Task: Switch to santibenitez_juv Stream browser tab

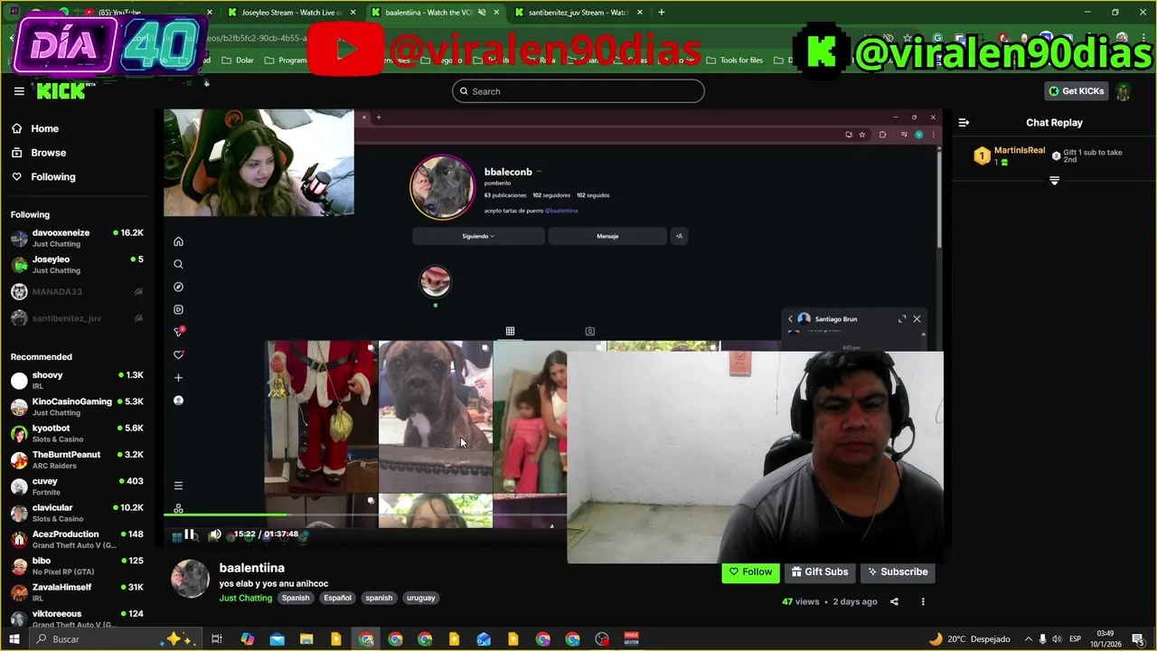Action: 578,13
